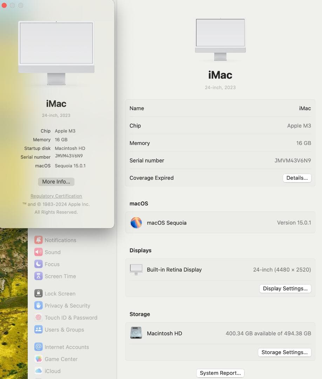Open Users & Groups settings
322x379 pixels.
(x=39, y=330)
